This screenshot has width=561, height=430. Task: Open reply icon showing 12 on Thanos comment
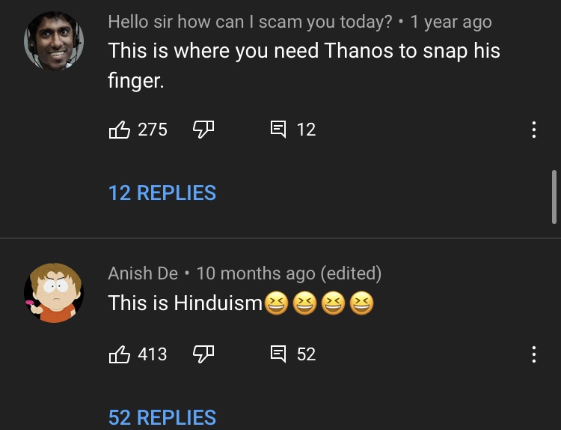click(278, 130)
